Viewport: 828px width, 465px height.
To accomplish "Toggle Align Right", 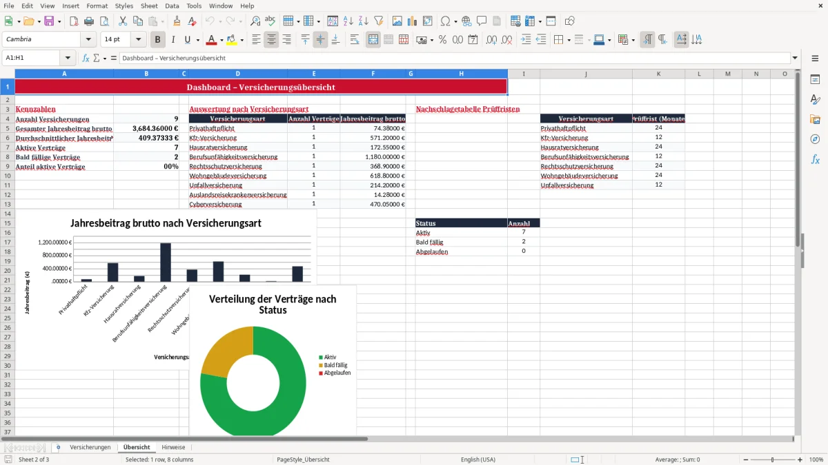I will (287, 40).
